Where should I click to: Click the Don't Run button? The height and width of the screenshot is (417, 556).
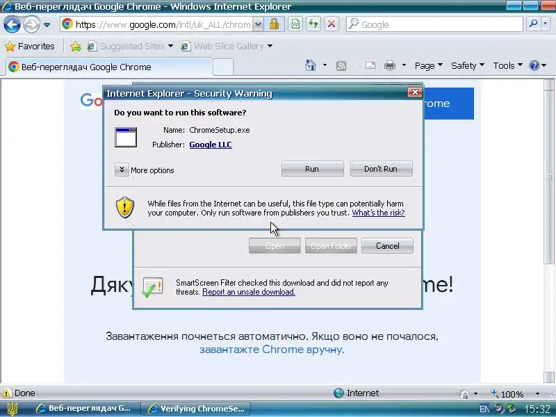381,169
